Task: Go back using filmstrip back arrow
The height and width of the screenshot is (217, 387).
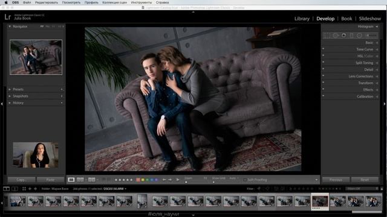Action: point(30,189)
